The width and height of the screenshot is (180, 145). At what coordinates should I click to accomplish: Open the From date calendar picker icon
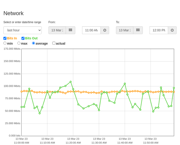pyautogui.click(x=71, y=30)
